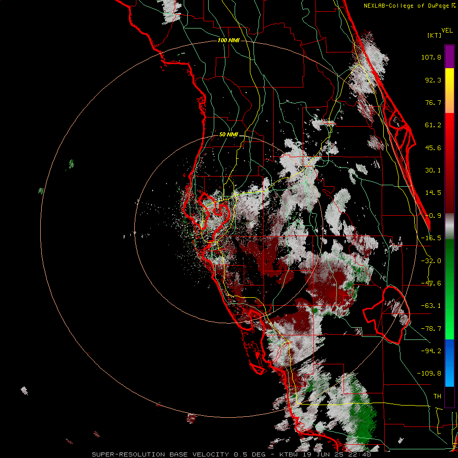Image resolution: width=458 pixels, height=458 pixels.
Task: Click the 45.6 legend value
Action: click(x=433, y=148)
